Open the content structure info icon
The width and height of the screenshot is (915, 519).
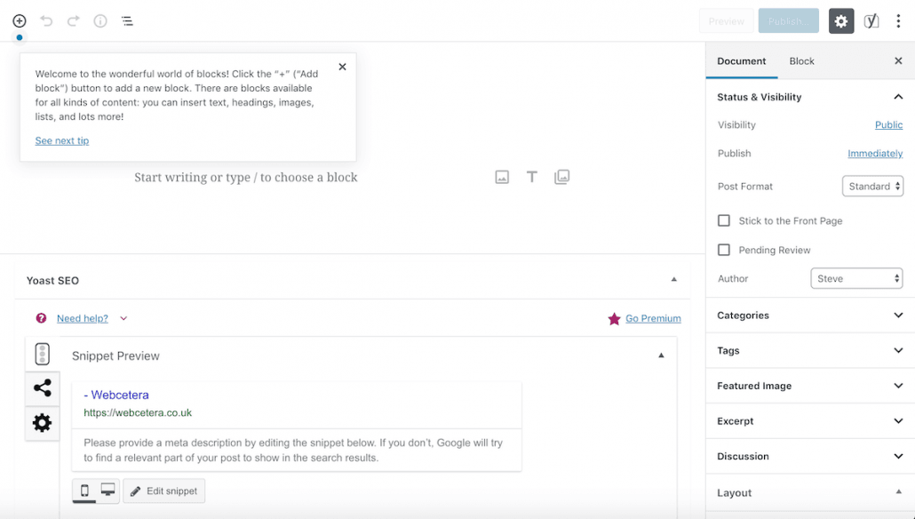tap(100, 21)
